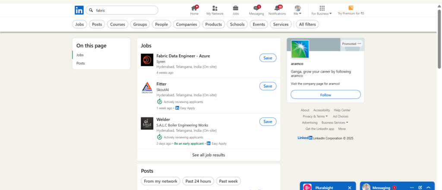
Task: Filter results by Courses
Action: (117, 25)
